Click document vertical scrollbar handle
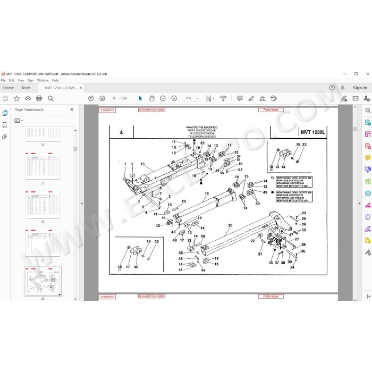 tap(355, 129)
